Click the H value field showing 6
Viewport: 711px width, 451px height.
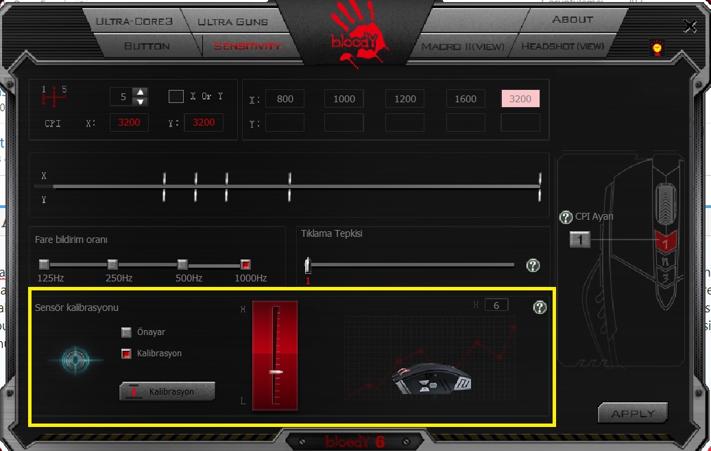(x=496, y=305)
